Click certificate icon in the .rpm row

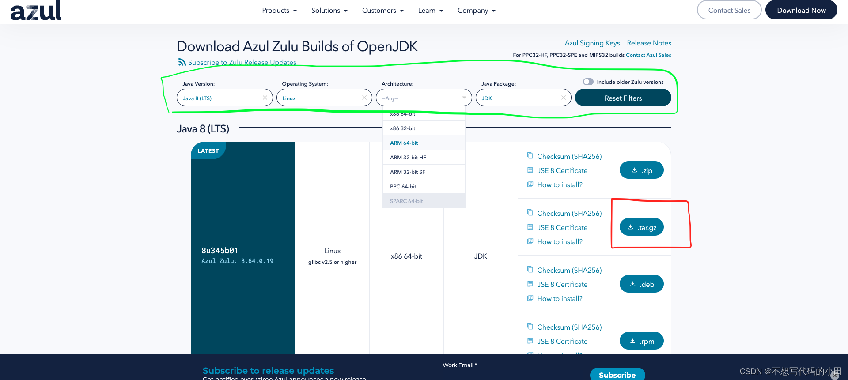(x=530, y=341)
